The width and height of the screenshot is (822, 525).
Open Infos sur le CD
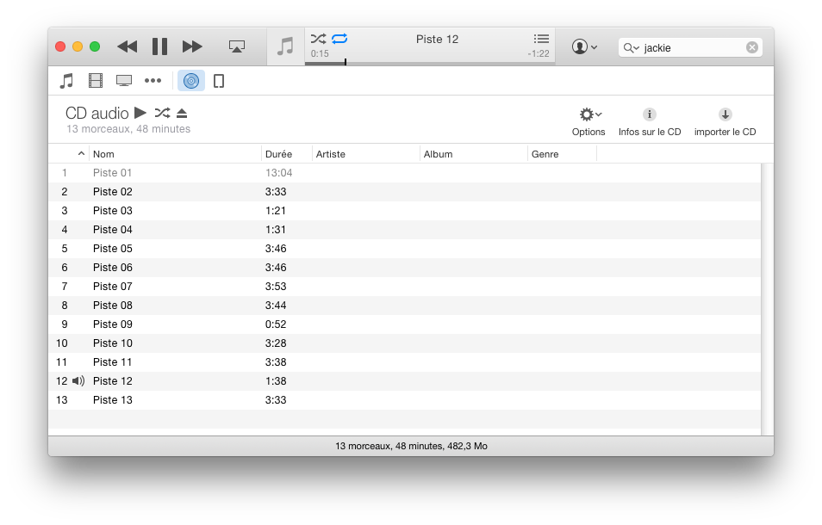click(650, 122)
